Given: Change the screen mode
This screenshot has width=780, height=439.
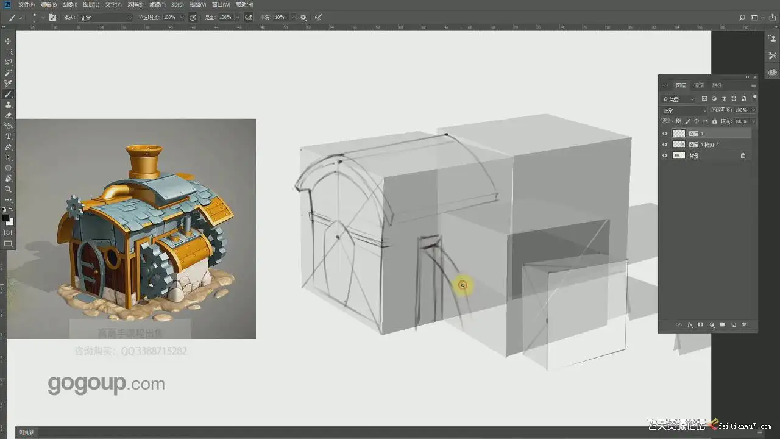Looking at the screenshot, I should point(9,243).
